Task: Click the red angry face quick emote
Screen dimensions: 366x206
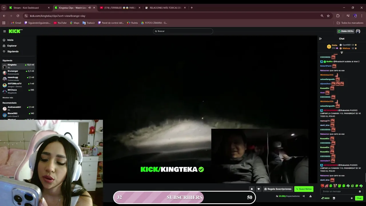Action: [322, 186]
